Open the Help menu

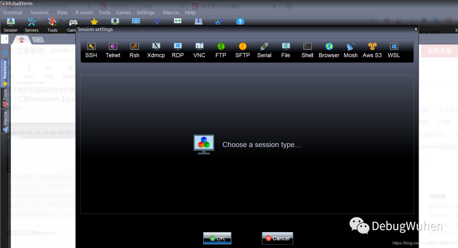click(190, 13)
